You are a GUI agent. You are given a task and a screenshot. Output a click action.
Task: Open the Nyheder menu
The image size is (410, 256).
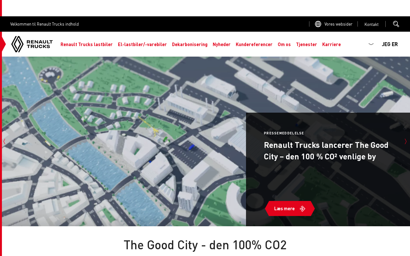coord(222,44)
